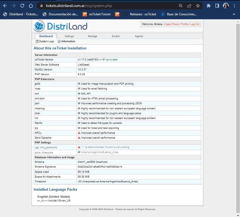
Task: Switch to the Agents tab
Action: tap(139, 36)
